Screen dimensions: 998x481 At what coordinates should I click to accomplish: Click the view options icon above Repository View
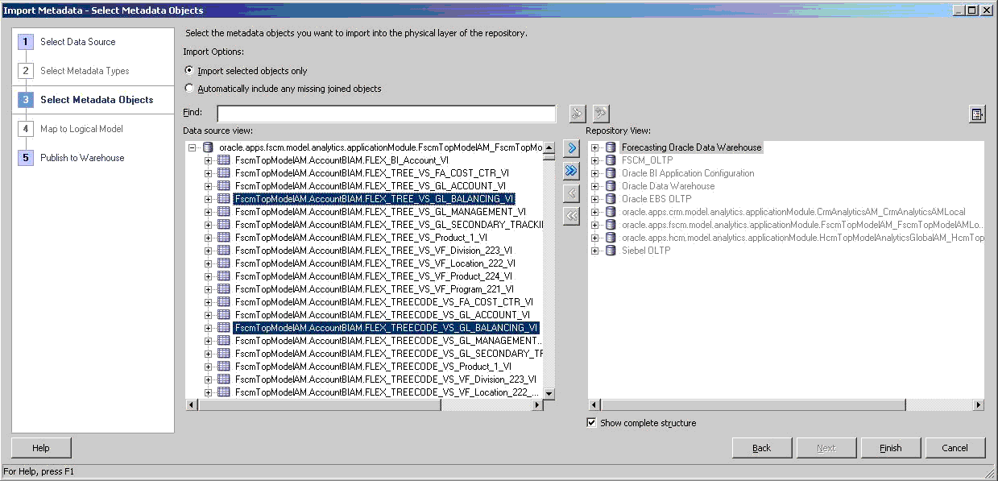pos(977,114)
